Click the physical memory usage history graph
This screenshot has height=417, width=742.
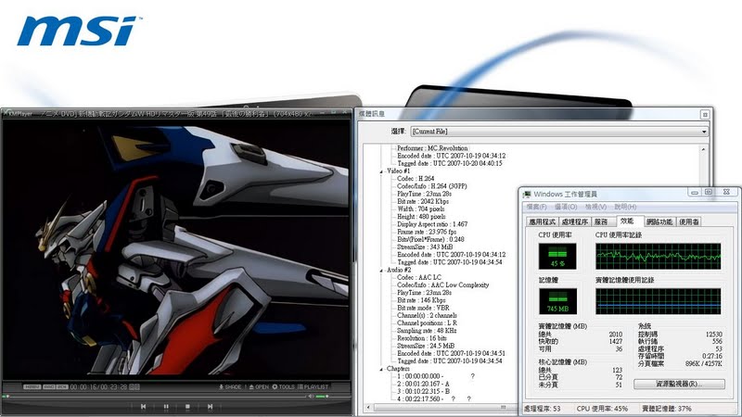pyautogui.click(x=659, y=301)
